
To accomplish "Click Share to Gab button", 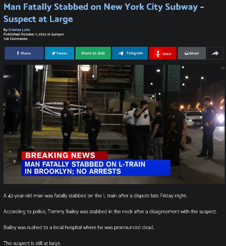I will point(93,53).
